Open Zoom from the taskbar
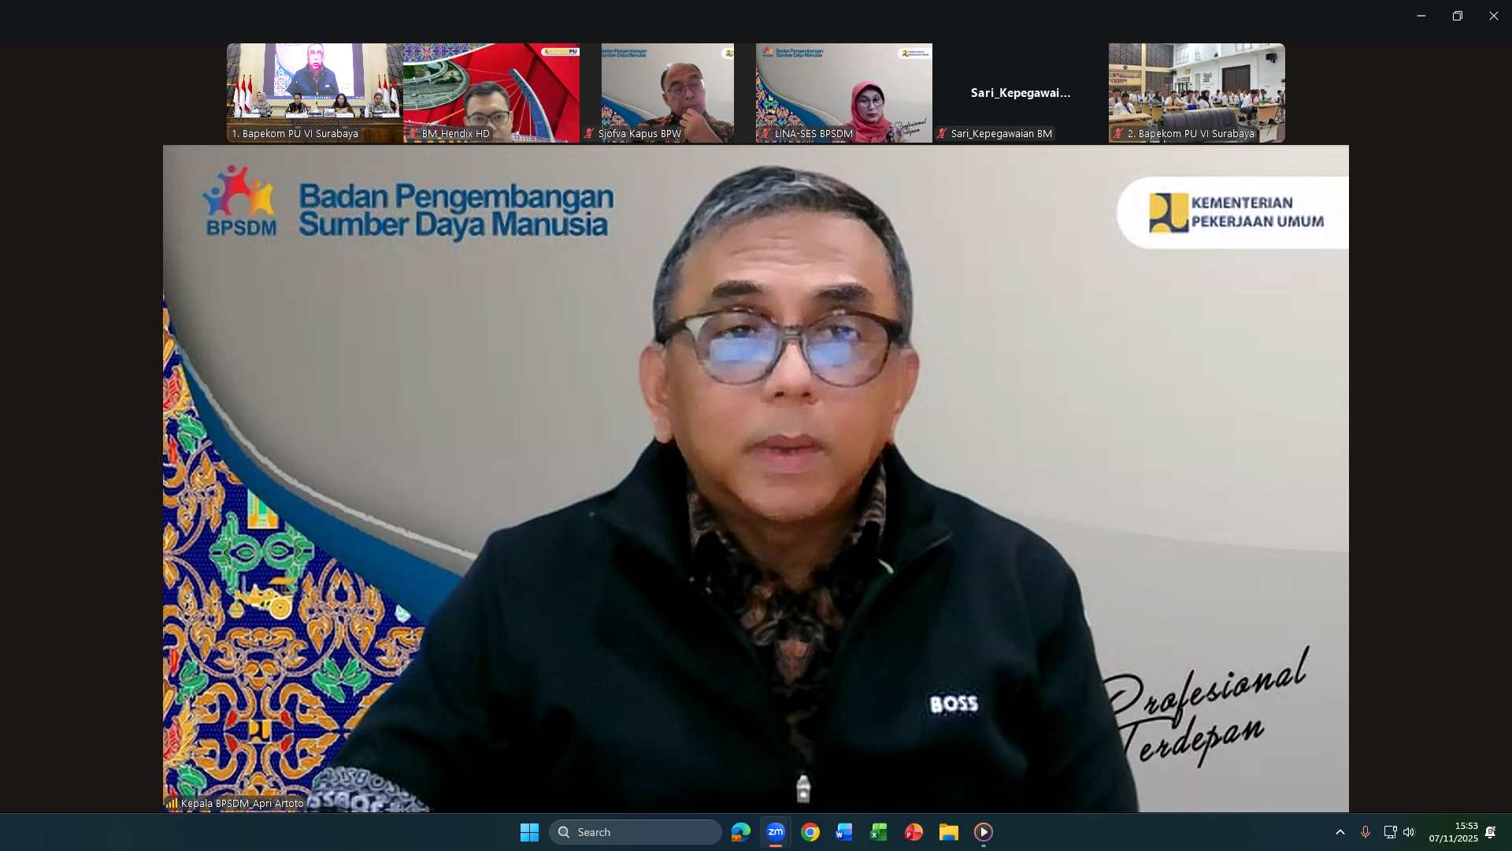The width and height of the screenshot is (1512, 851). [x=776, y=832]
